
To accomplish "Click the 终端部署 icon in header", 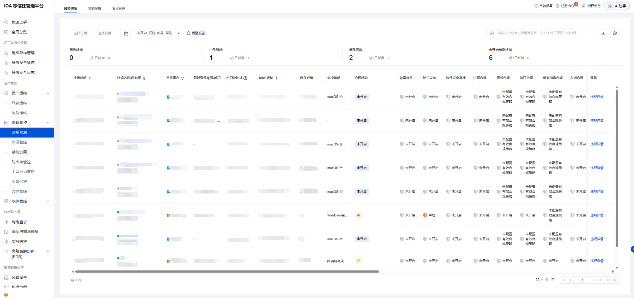I will (536, 6).
